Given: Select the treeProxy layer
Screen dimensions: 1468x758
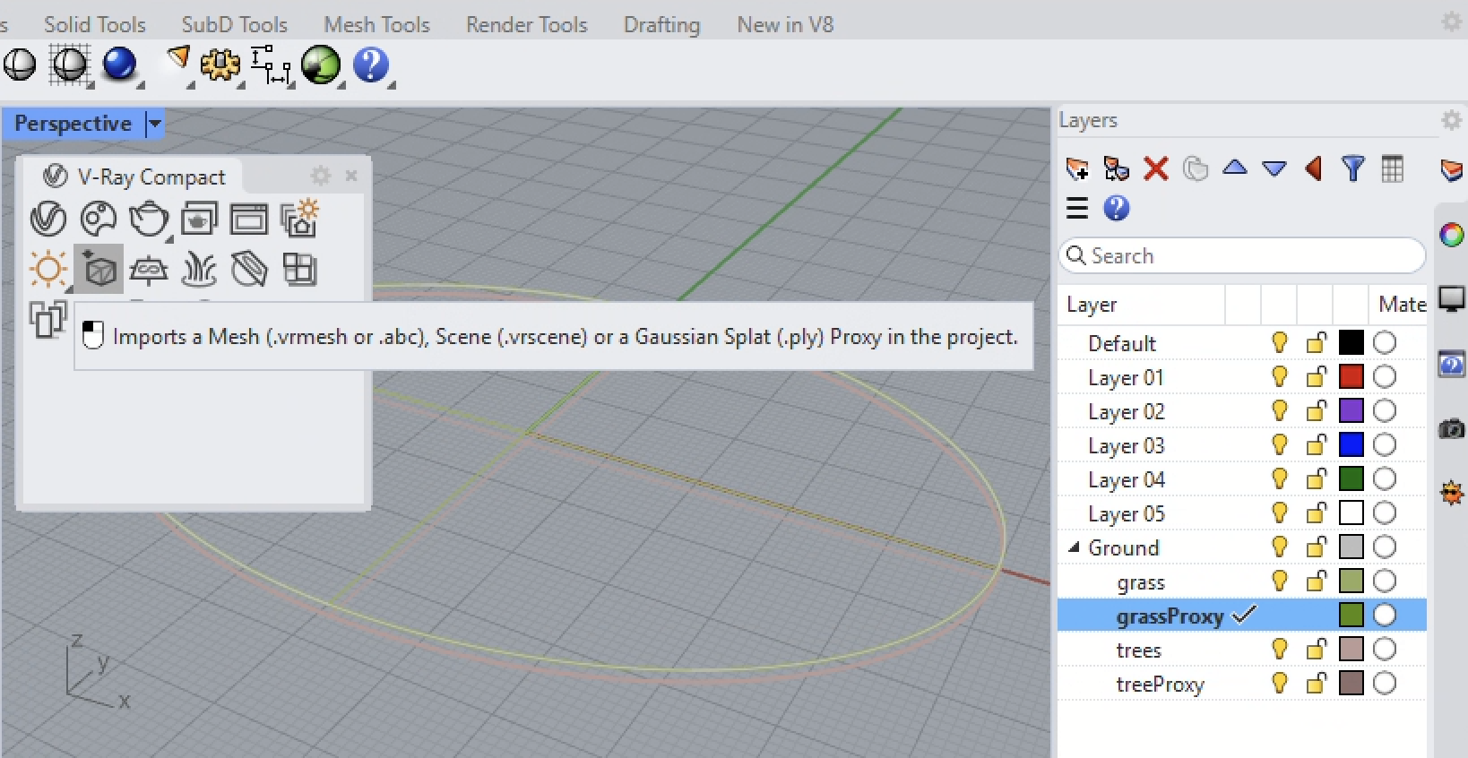Looking at the screenshot, I should (x=1160, y=685).
